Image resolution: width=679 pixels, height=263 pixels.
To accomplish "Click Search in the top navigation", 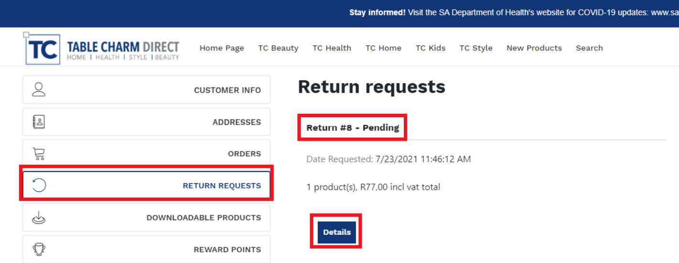I will [x=589, y=48].
